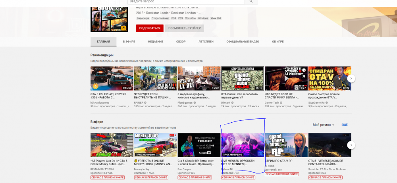Play the MONEY LOBBY live stream thumbnail
397x183 pixels.
[155, 145]
